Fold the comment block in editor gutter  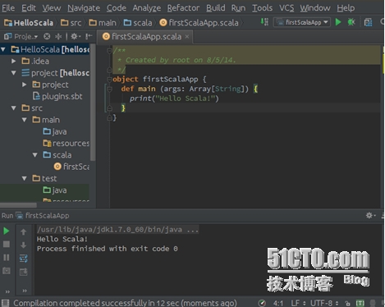click(109, 51)
